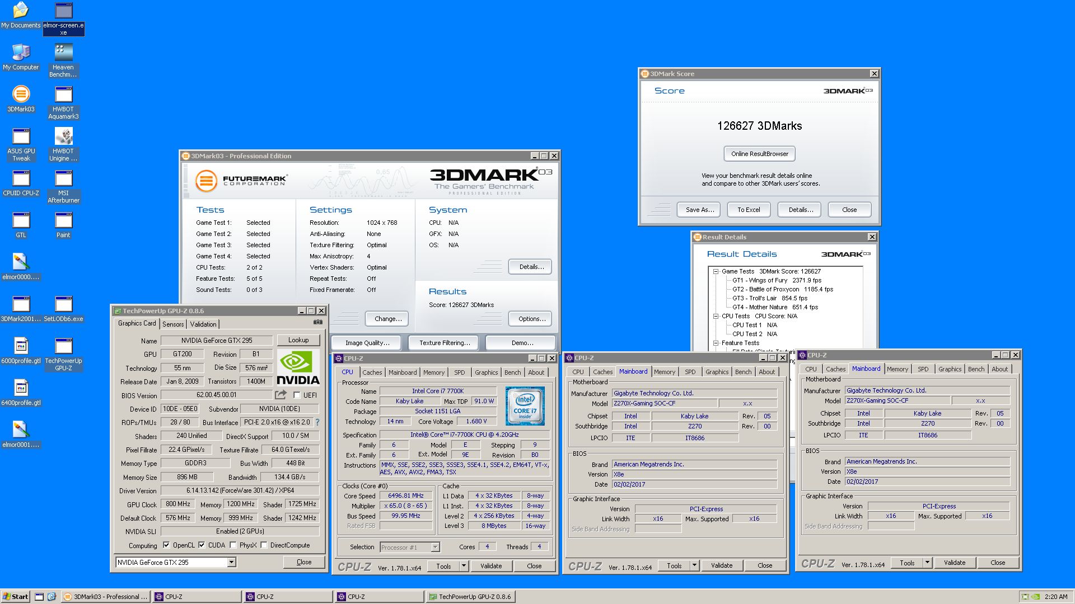Open GPU selection dropdown in GPU-Z

coord(231,563)
